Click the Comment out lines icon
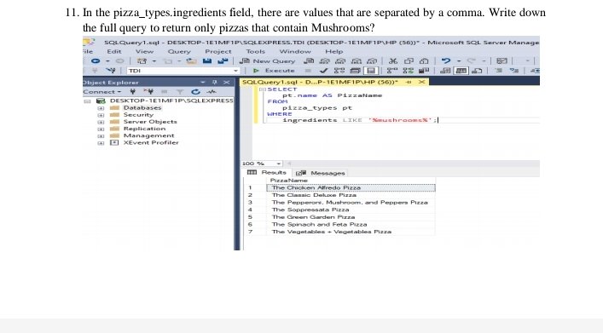 pos(498,71)
